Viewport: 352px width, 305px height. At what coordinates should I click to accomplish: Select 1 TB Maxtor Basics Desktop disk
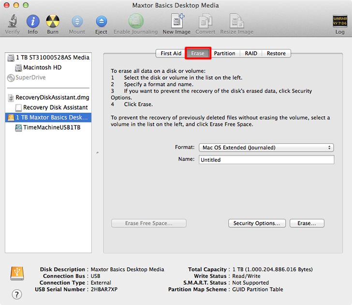(x=48, y=117)
